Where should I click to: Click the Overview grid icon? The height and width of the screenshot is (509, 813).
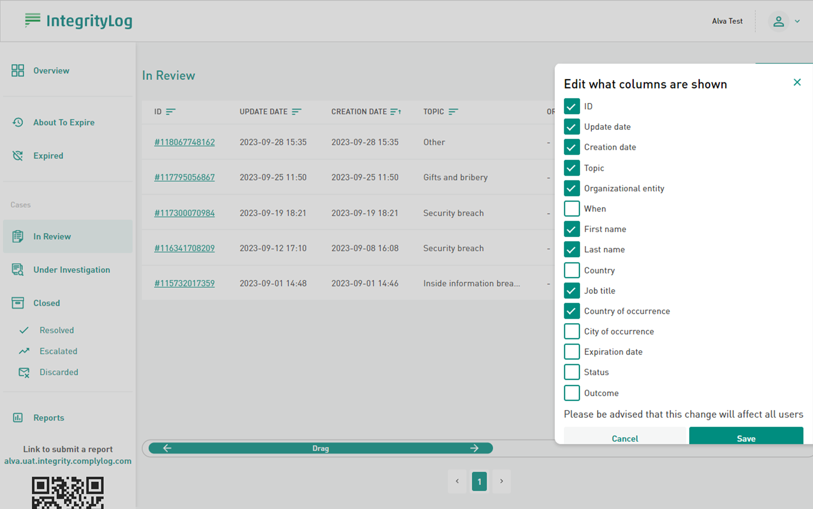pos(17,70)
